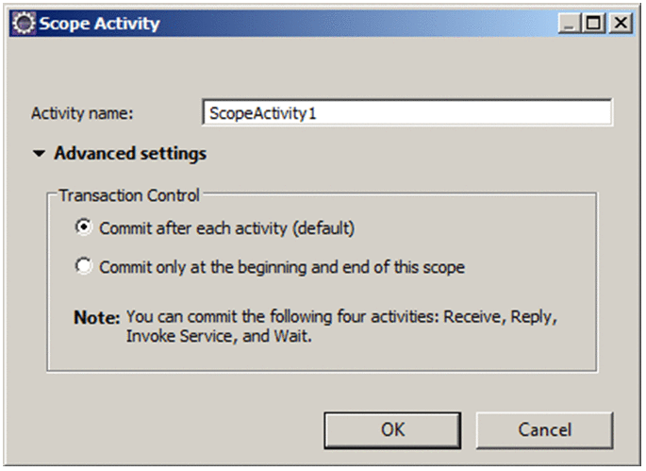Select the 'Commit after each activity (default)' radio button
Viewport: 646px width, 471px height.
(84, 227)
